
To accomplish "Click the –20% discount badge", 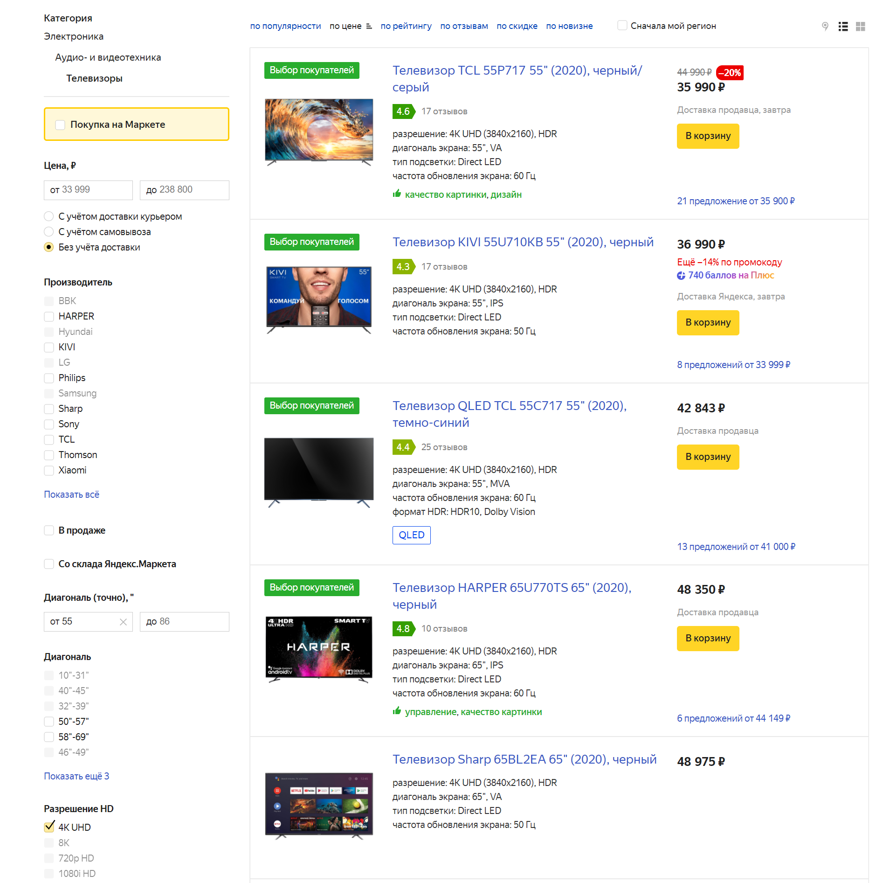I will [730, 73].
